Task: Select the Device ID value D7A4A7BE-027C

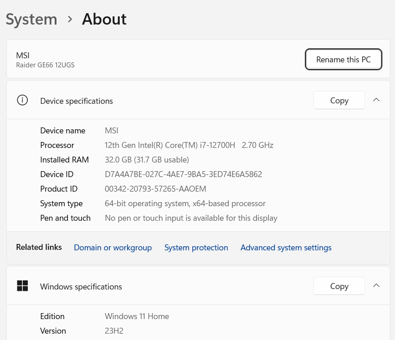Action: pyautogui.click(x=184, y=174)
